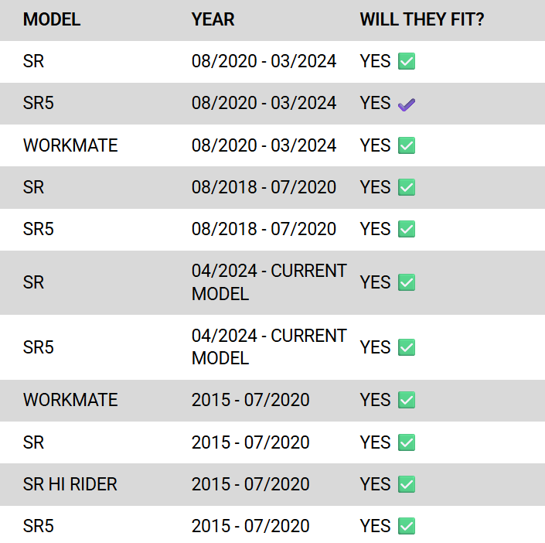
Task: Select the SR HI RIDER model name
Action: pos(70,485)
